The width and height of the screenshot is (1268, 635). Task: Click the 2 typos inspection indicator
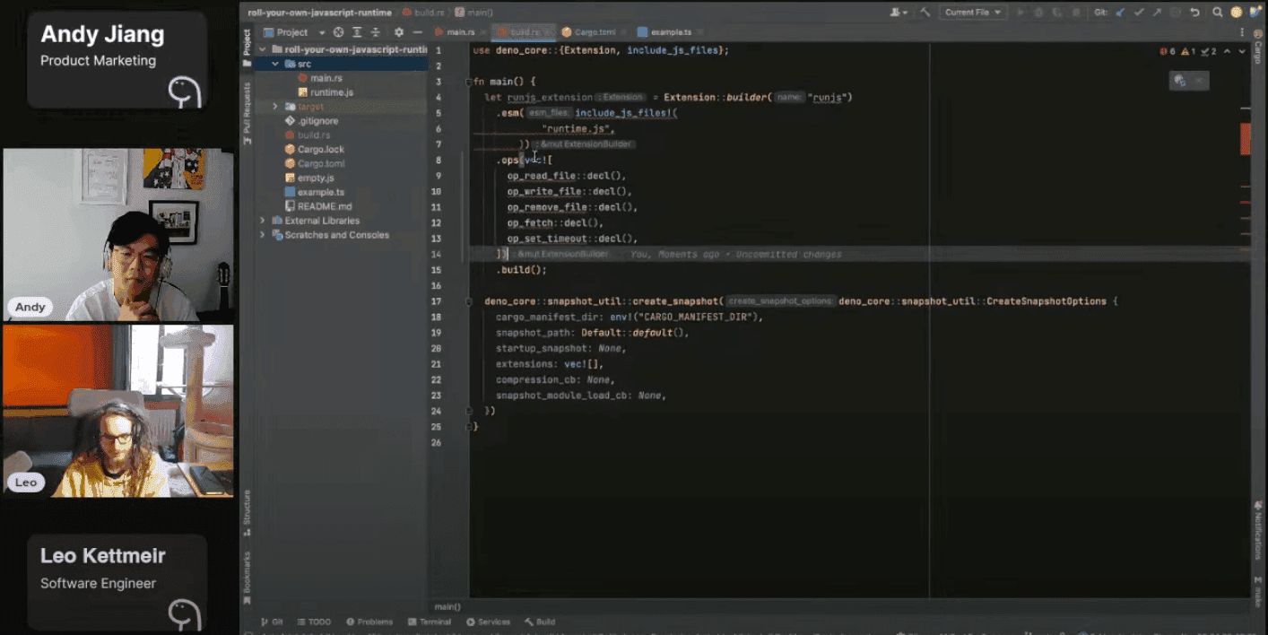coord(1209,51)
